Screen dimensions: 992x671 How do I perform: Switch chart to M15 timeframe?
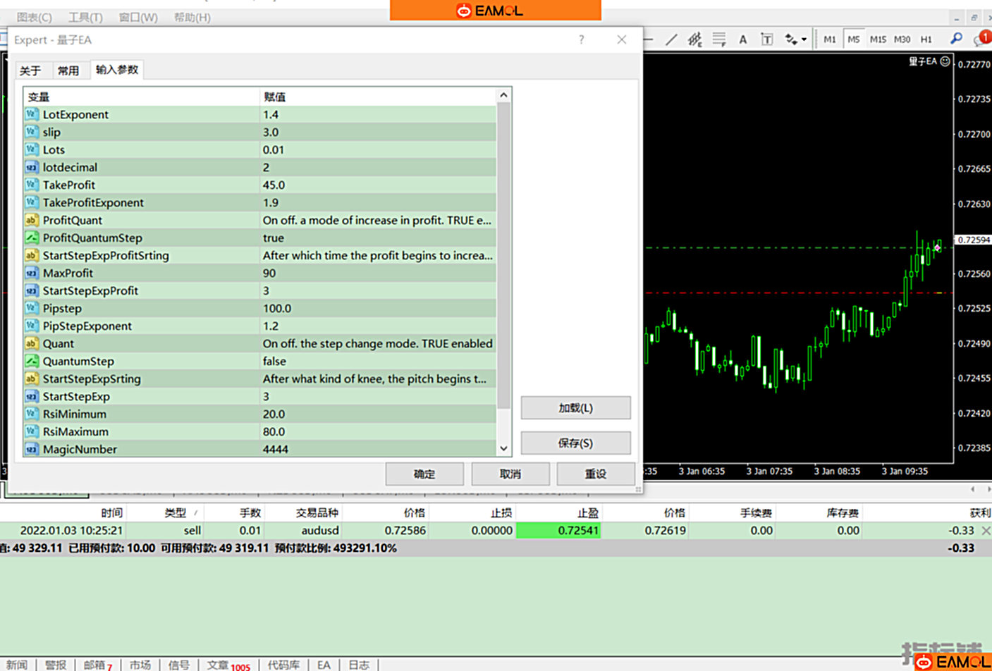tap(878, 39)
